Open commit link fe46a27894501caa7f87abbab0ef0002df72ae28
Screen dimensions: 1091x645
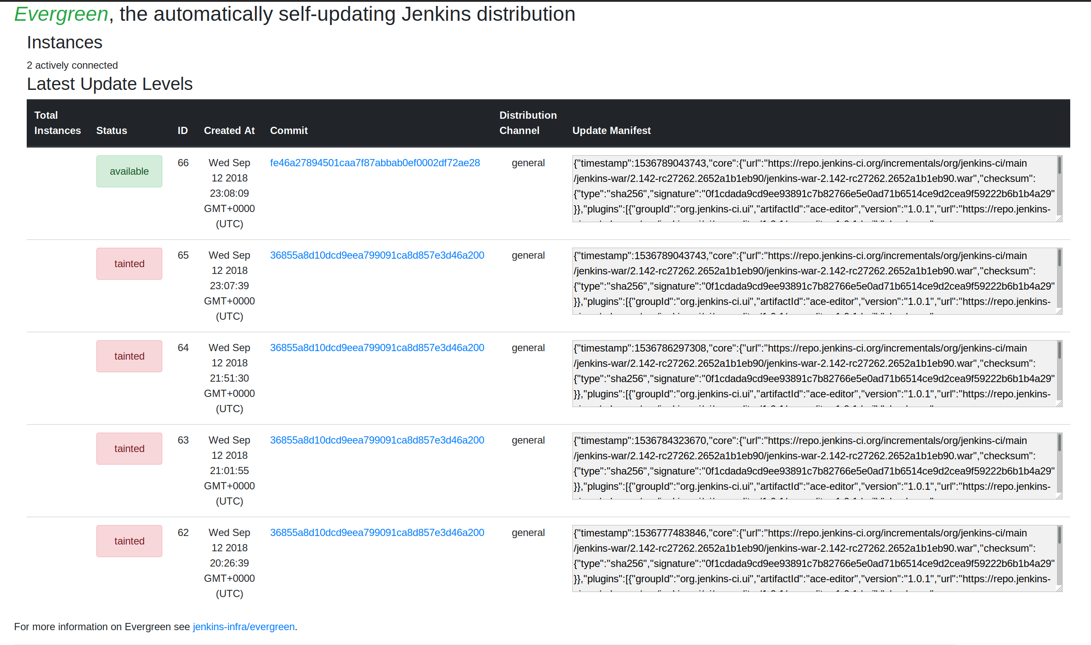click(374, 163)
